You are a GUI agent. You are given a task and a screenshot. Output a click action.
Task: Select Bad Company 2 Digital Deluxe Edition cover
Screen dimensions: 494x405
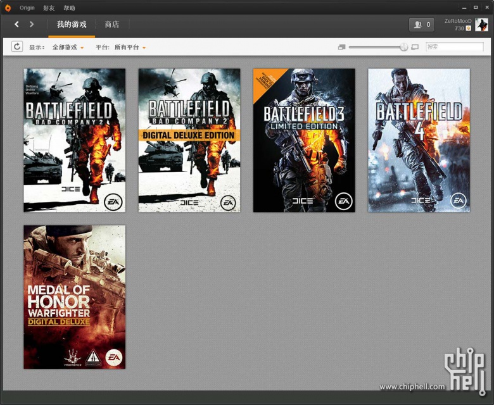[189, 140]
